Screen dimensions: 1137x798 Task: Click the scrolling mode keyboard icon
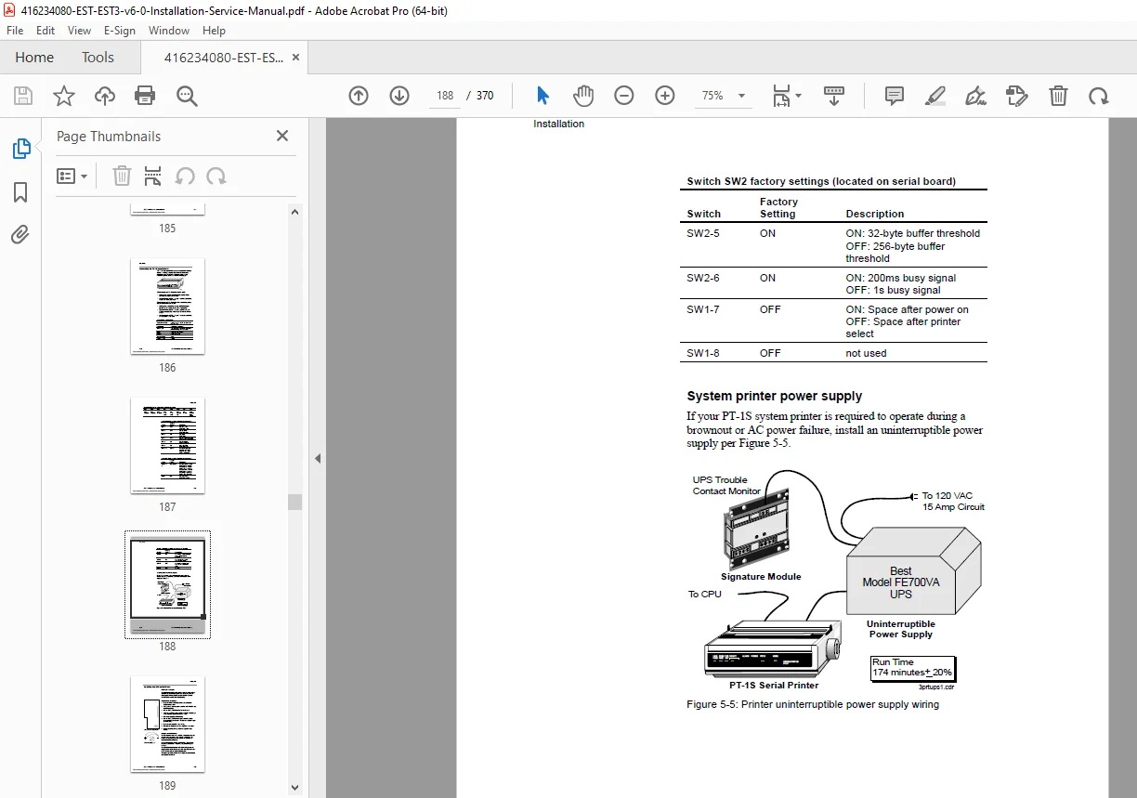(x=834, y=96)
